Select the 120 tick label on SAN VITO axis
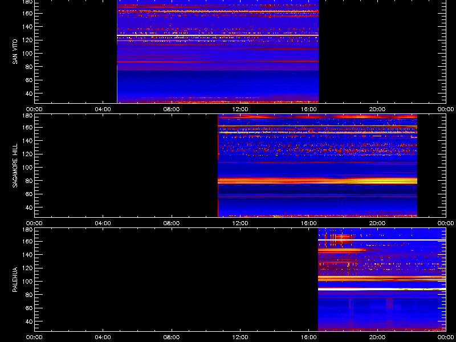Viewport: 456px width, 342px height. 28,40
